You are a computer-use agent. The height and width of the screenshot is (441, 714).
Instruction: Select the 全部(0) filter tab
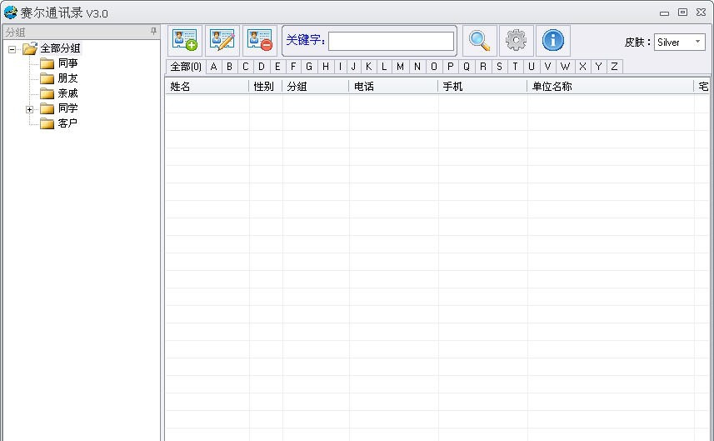click(x=186, y=67)
